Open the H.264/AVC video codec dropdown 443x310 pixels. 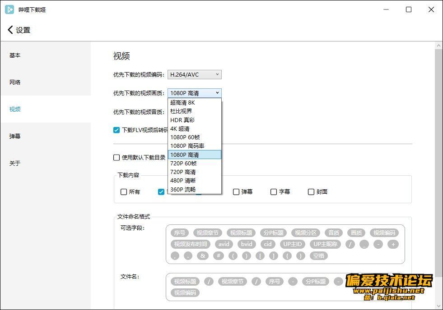tap(194, 75)
